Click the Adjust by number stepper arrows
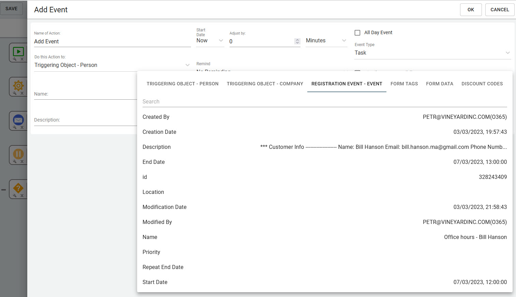 [297, 41]
